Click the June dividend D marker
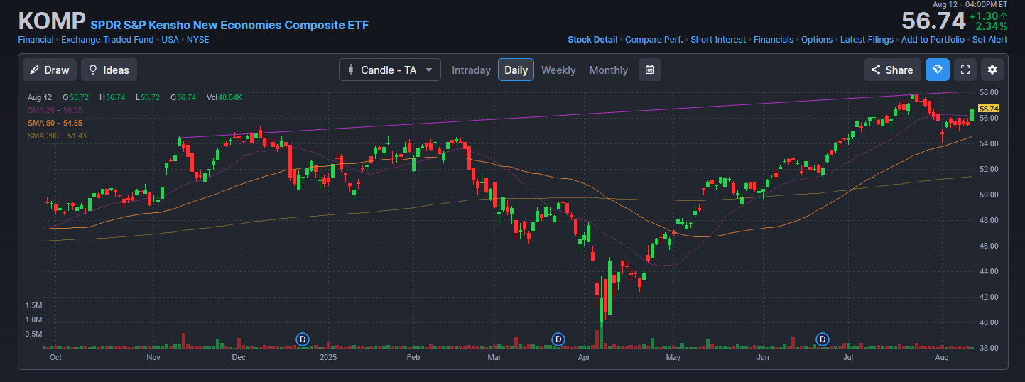1025x382 pixels. coord(823,339)
